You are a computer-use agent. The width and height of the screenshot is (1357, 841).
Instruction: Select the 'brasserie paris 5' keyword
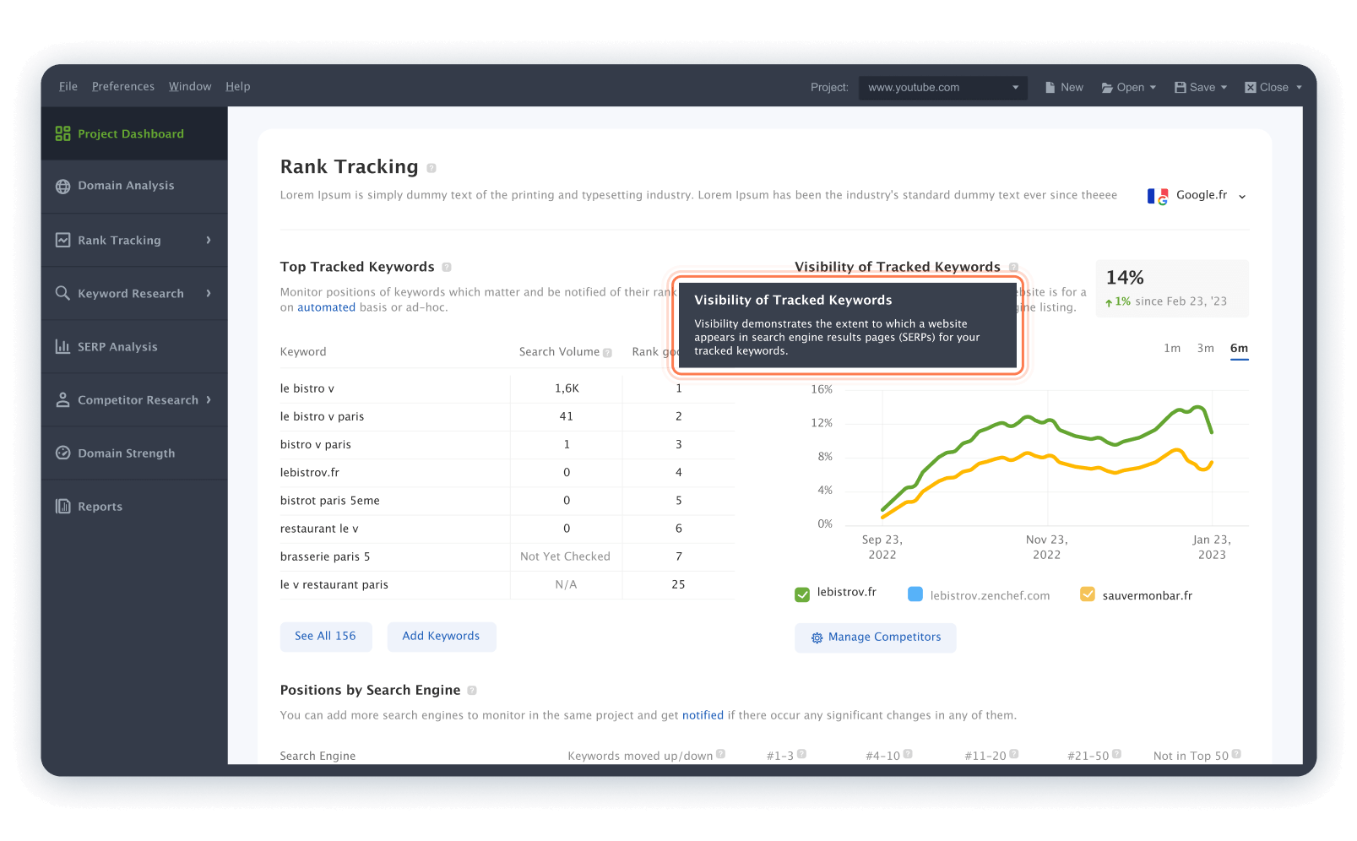click(325, 556)
